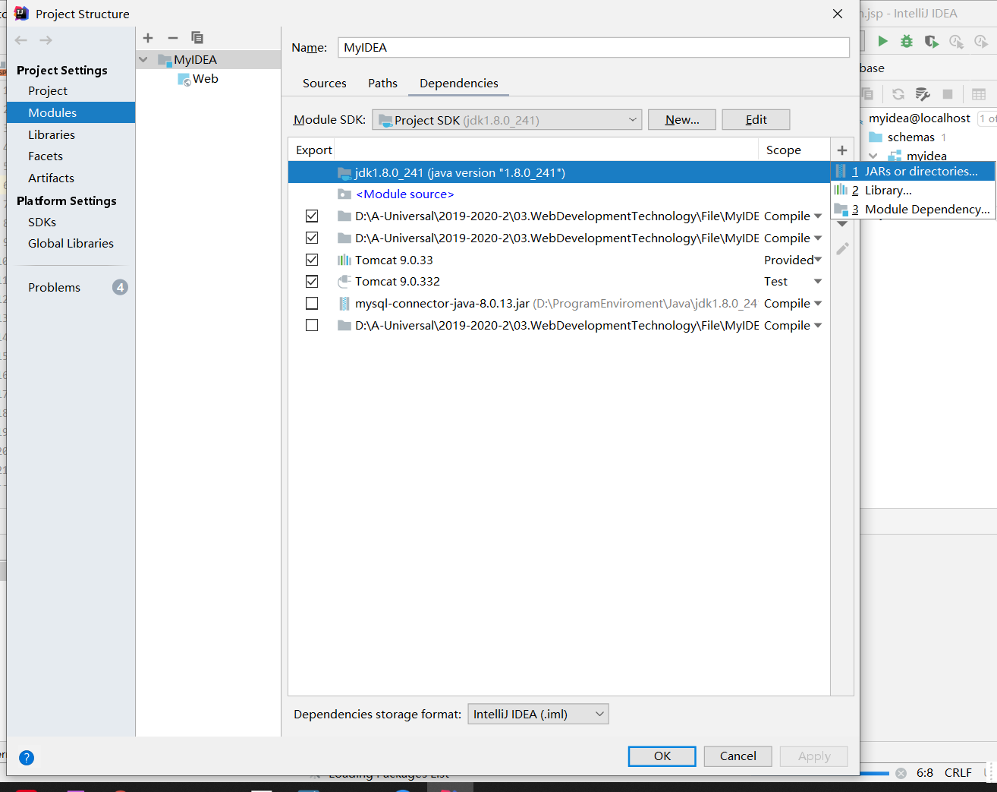Click the forward navigation arrow
Screen dimensions: 997x792
click(x=46, y=40)
